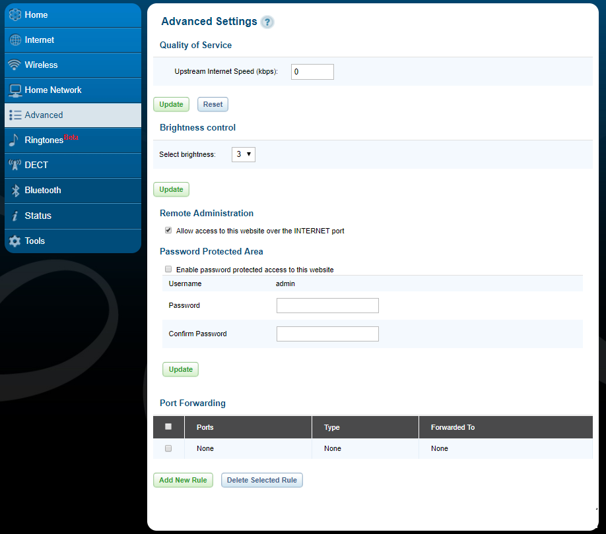Click the Home icon in the sidebar
The image size is (606, 534).
(x=15, y=15)
